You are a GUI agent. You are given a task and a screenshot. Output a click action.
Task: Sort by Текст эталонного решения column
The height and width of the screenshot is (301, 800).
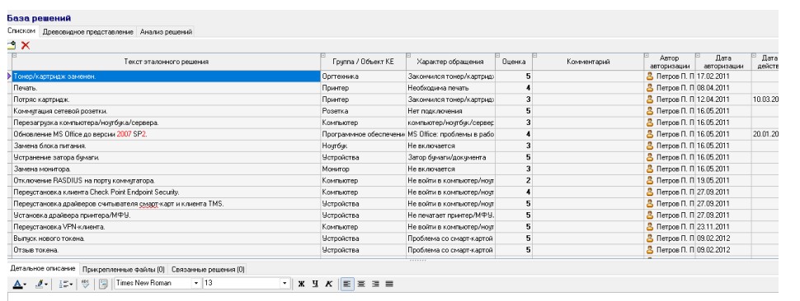pyautogui.click(x=166, y=62)
